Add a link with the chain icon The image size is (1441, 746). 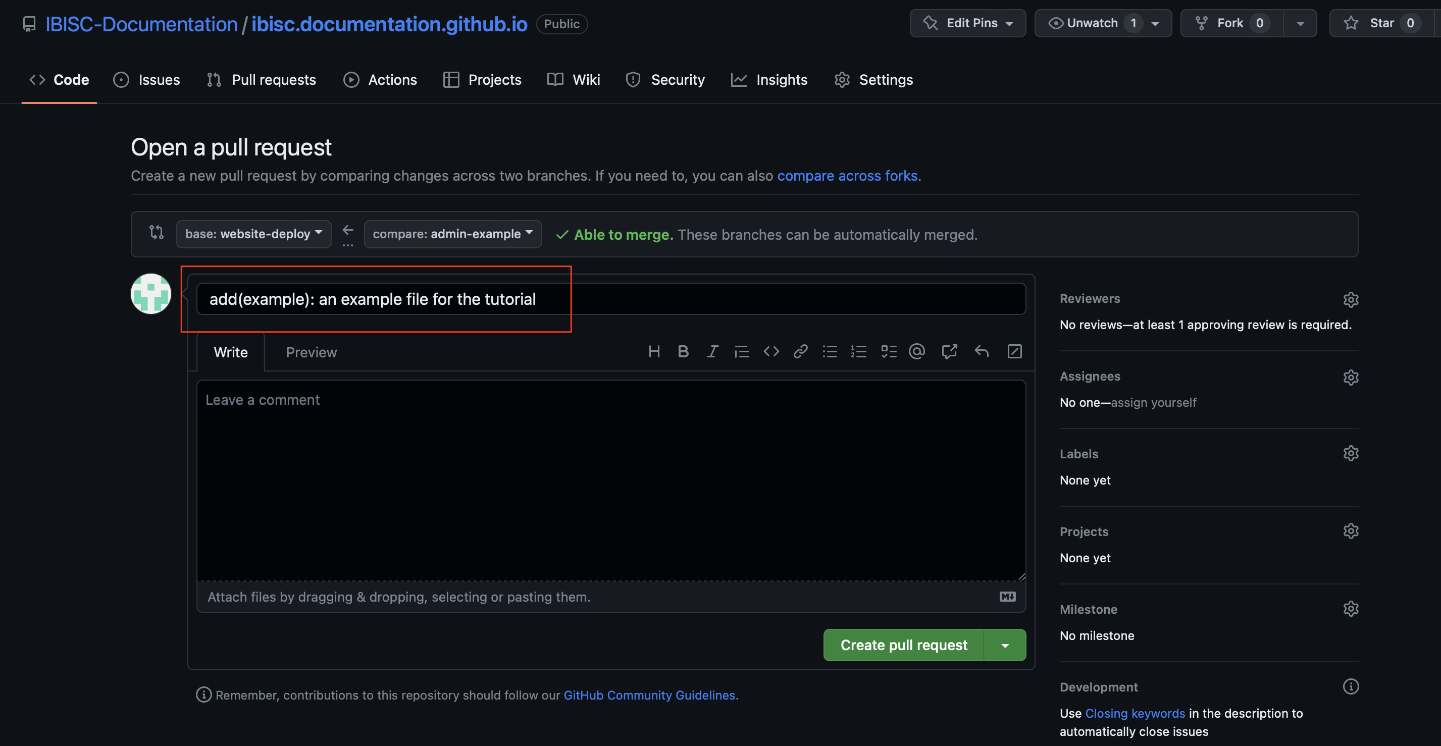[x=800, y=351]
